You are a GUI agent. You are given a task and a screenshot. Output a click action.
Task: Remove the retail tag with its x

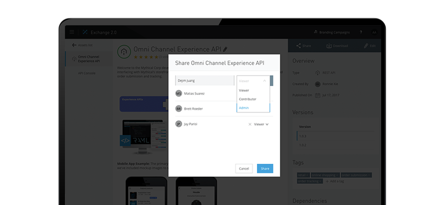[x=308, y=175]
